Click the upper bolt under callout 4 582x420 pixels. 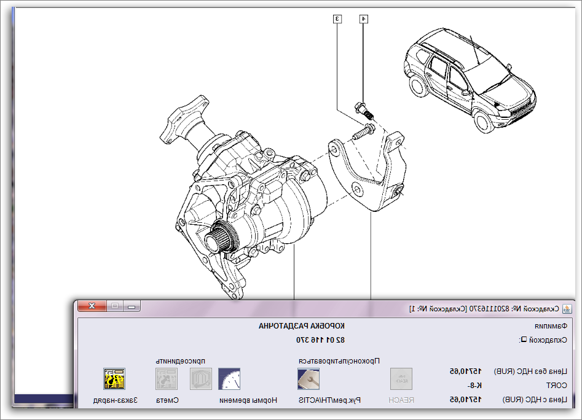coord(364,111)
